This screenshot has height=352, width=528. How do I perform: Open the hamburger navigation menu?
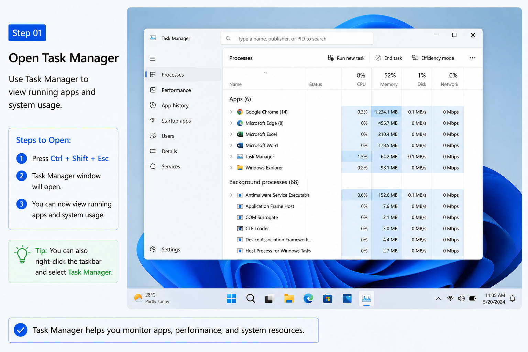click(x=153, y=59)
